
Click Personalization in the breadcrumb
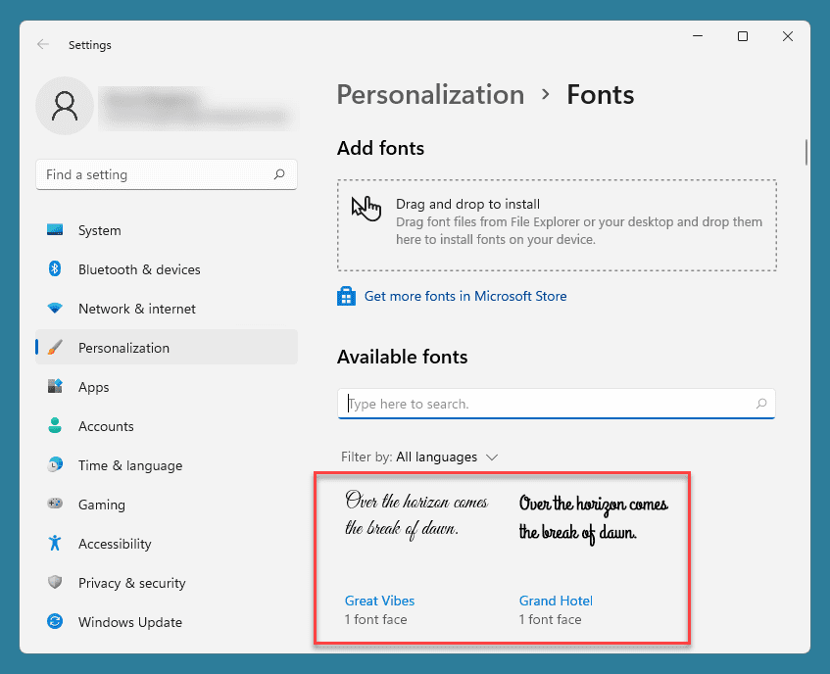(x=430, y=95)
